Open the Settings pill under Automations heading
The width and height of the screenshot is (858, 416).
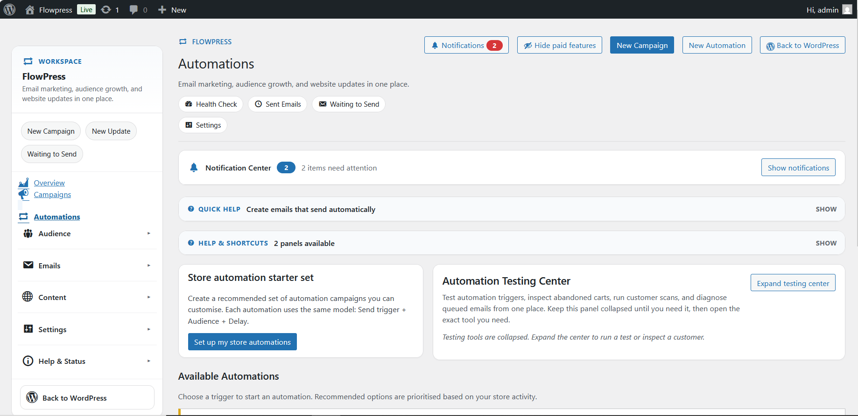[x=203, y=125]
